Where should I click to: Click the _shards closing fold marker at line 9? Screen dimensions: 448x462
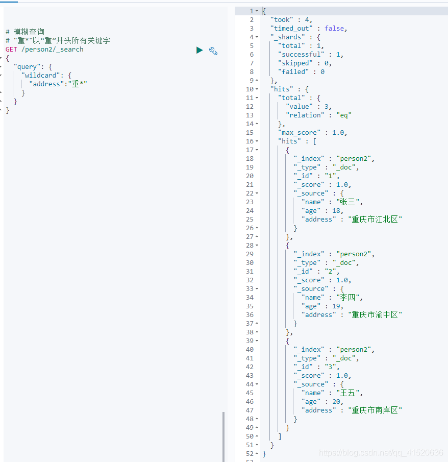(257, 81)
